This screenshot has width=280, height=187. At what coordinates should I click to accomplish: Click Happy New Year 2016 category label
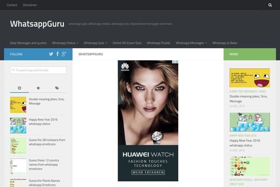point(243,136)
